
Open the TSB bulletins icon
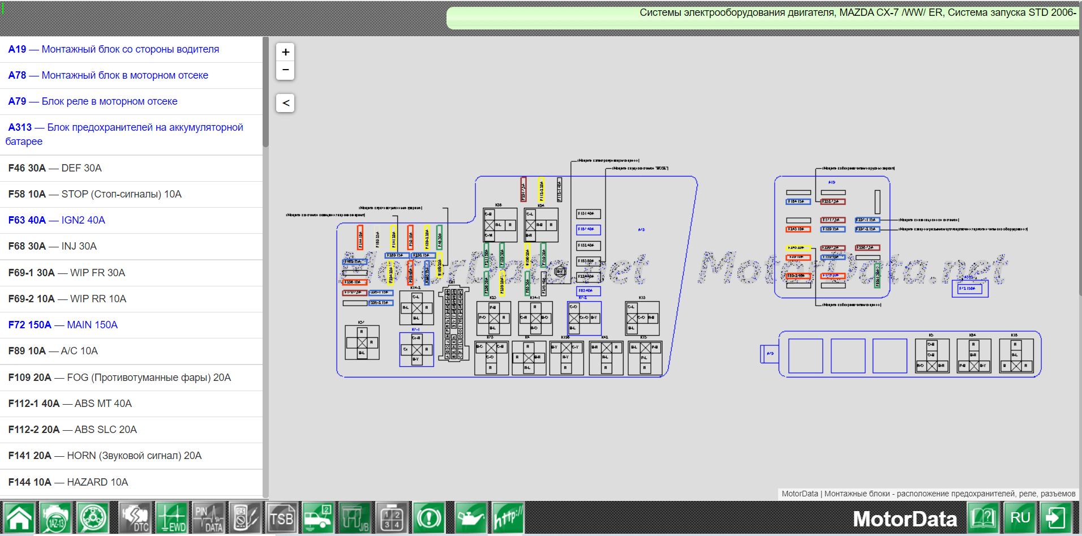coord(281,518)
